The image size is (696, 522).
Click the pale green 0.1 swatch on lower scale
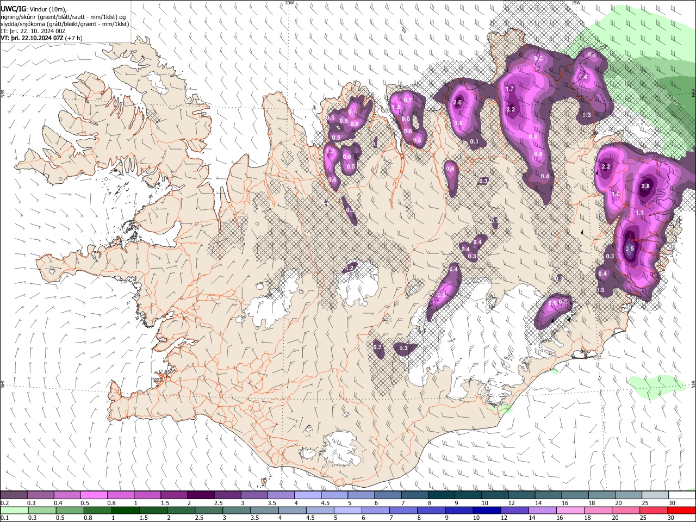(14, 510)
